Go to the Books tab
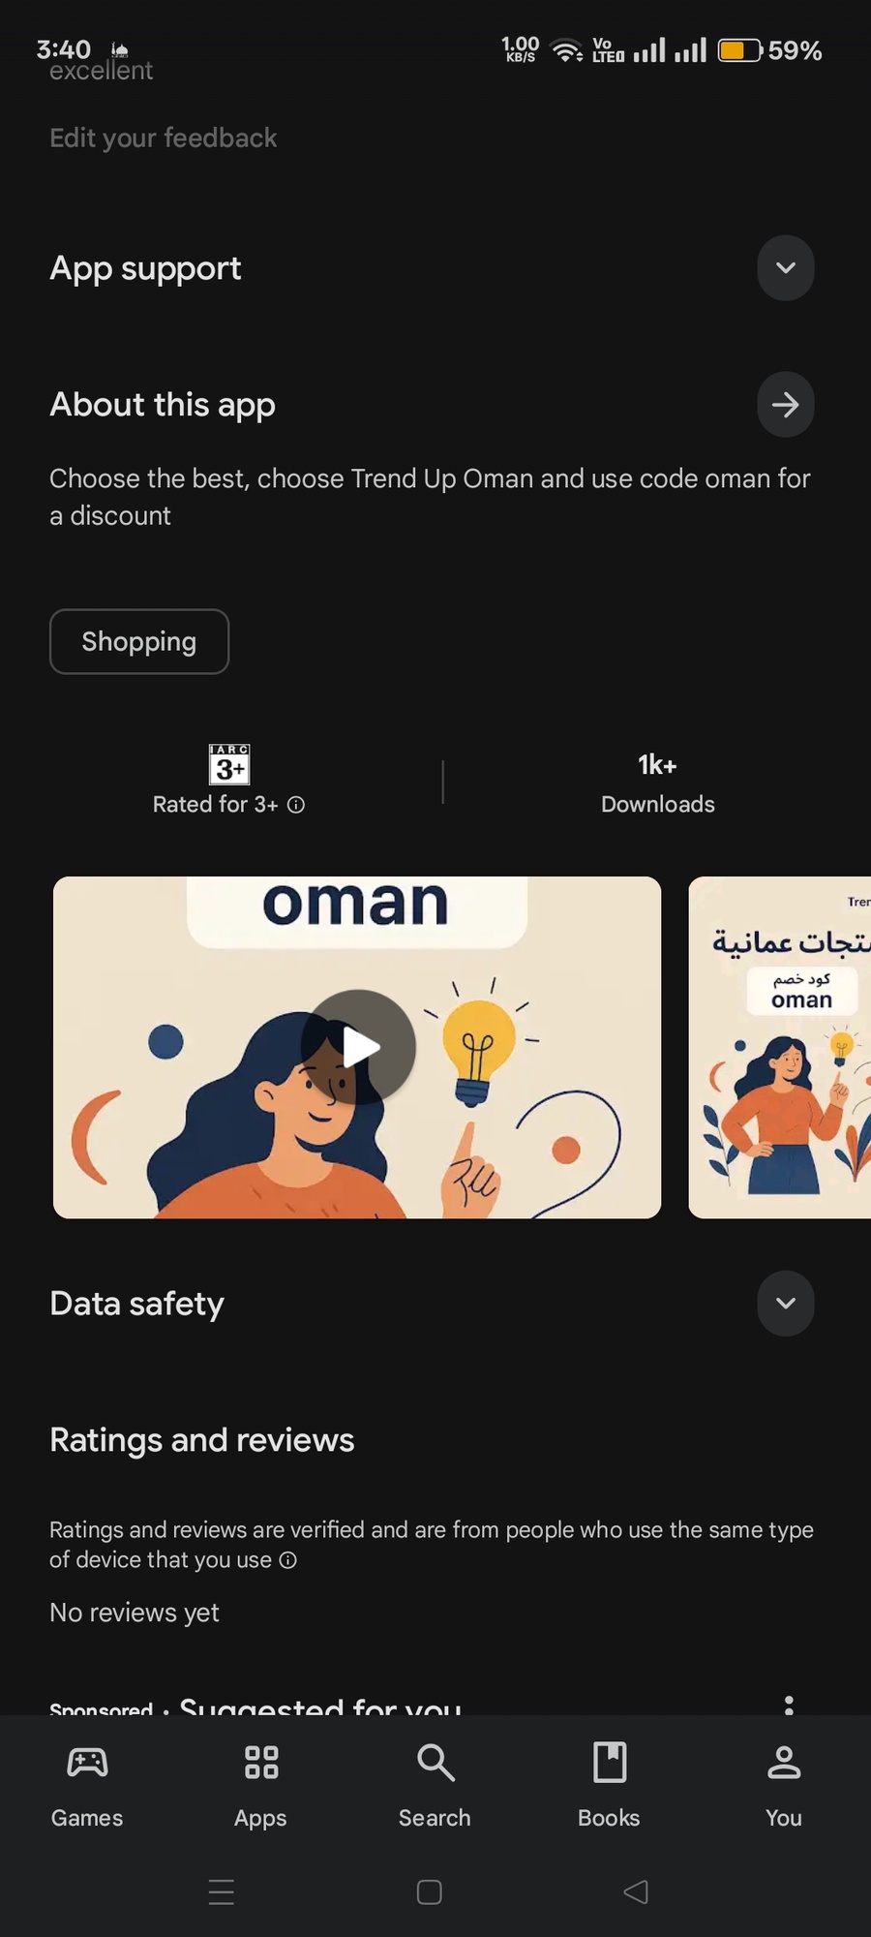871x1937 pixels. tap(609, 1785)
